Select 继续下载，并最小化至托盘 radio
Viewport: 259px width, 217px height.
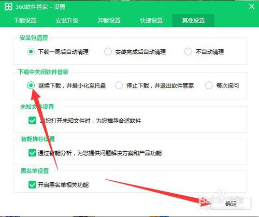[31, 85]
